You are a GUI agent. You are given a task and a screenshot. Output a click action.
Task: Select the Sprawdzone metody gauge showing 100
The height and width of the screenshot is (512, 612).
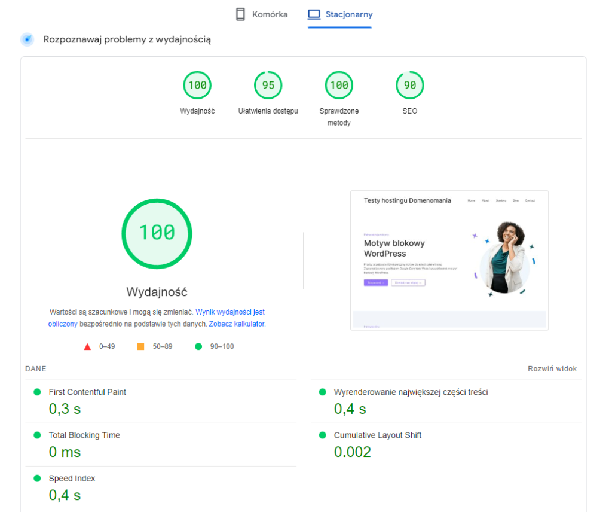[339, 85]
